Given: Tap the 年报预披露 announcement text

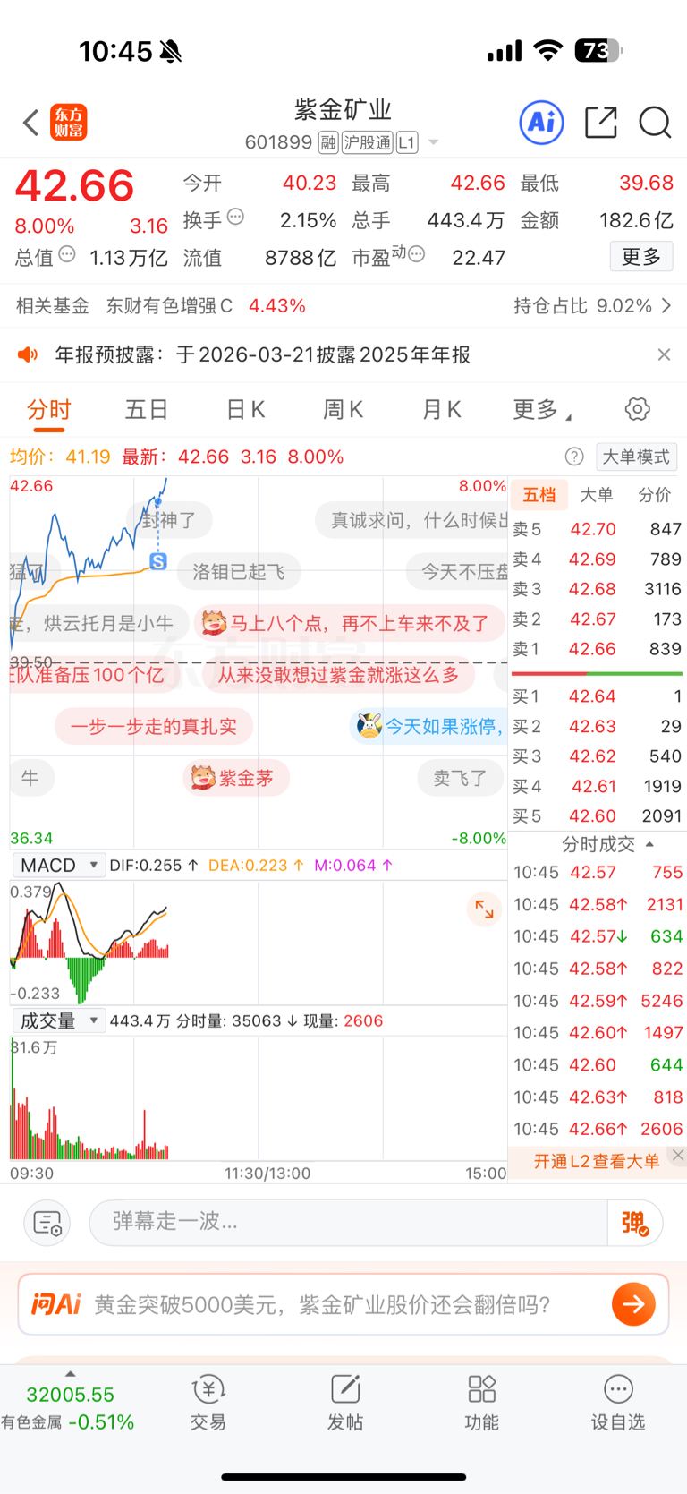Looking at the screenshot, I should pyautogui.click(x=263, y=354).
